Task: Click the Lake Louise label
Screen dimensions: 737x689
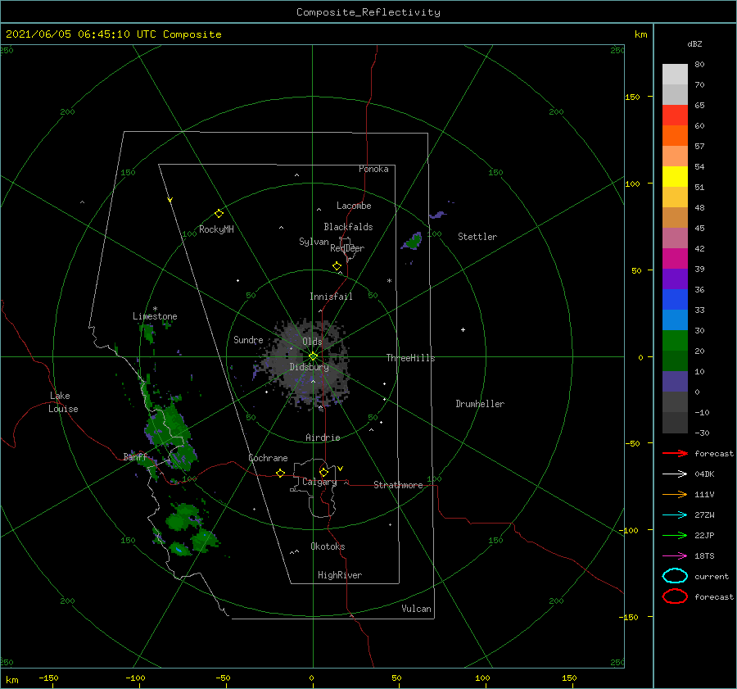Action: click(x=63, y=402)
